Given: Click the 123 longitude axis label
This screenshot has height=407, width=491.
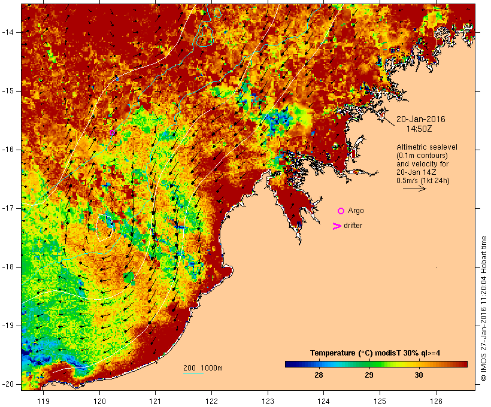Looking at the screenshot, I should [x=268, y=401].
